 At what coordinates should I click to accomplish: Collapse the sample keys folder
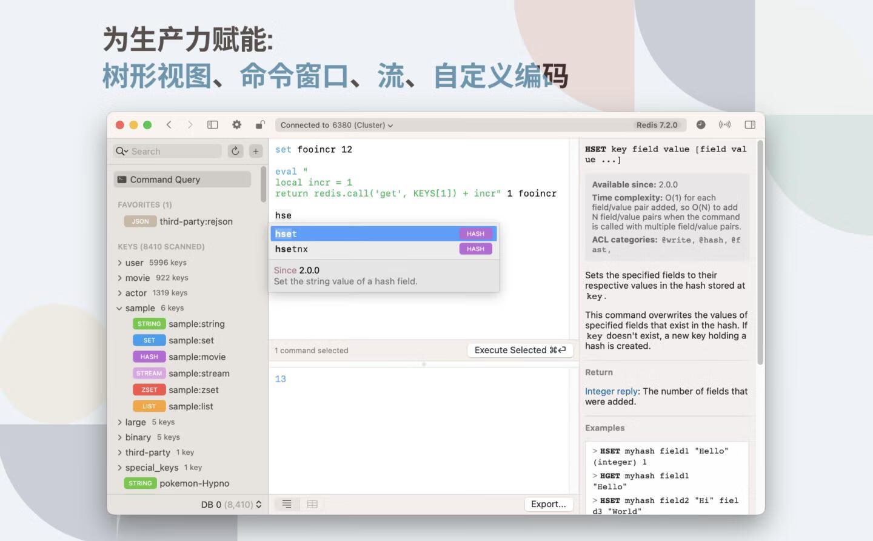tap(120, 308)
